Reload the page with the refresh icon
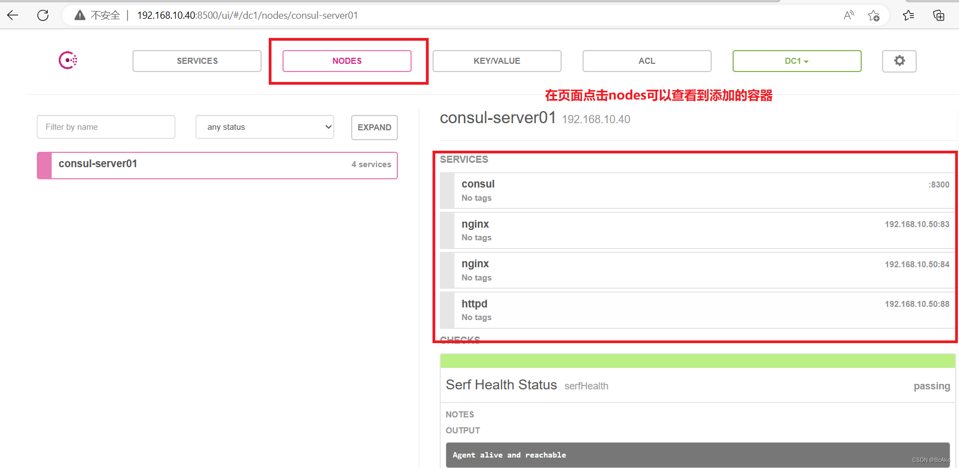 43,15
